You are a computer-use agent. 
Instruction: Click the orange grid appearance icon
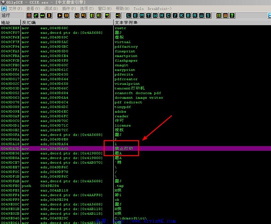point(225,16)
